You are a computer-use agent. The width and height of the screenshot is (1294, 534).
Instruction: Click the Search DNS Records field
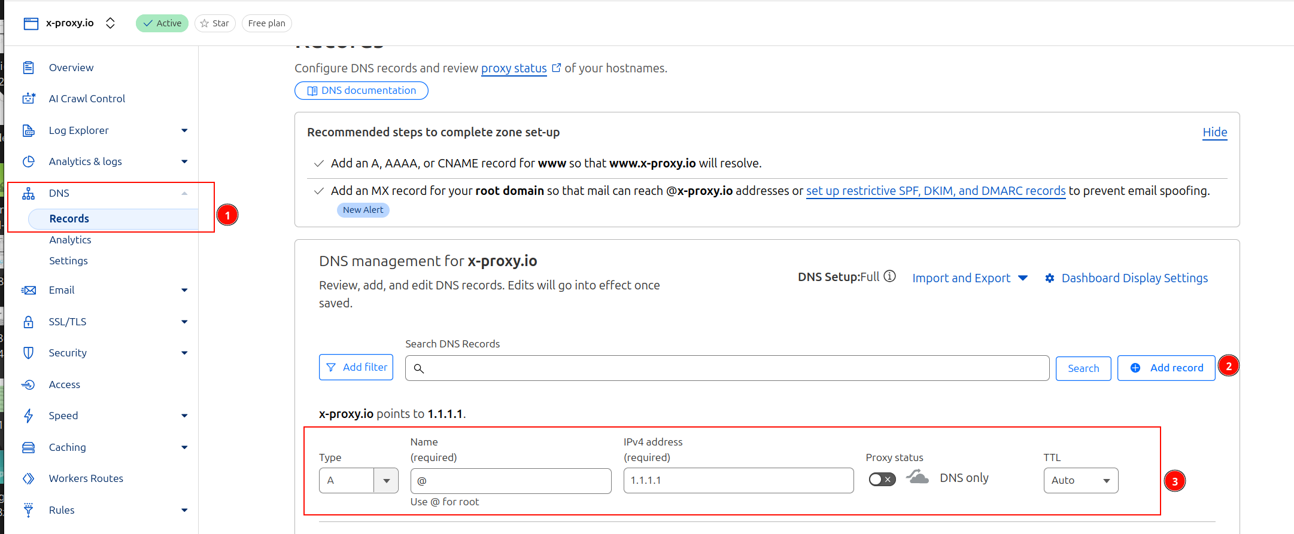pos(727,368)
